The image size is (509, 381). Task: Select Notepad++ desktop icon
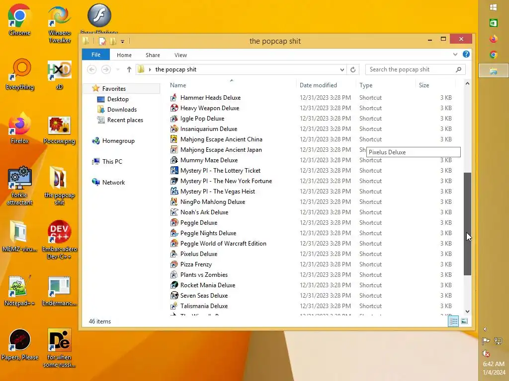pyautogui.click(x=19, y=291)
